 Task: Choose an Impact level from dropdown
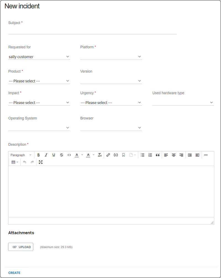point(39,103)
